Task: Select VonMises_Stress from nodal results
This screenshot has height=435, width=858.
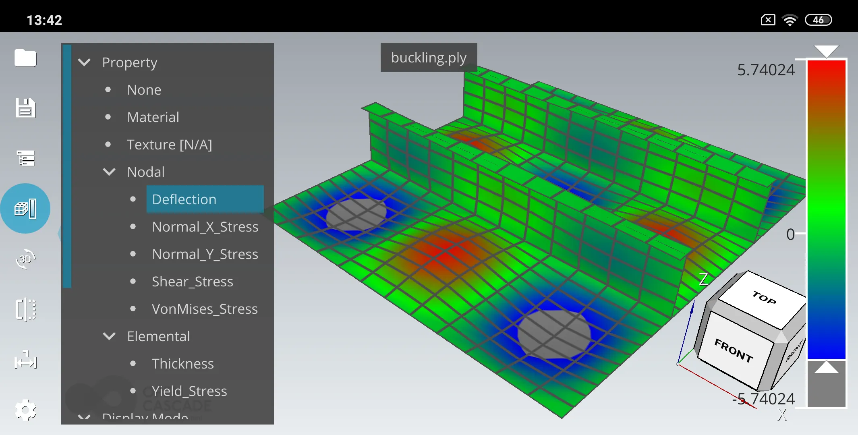Action: pos(205,309)
